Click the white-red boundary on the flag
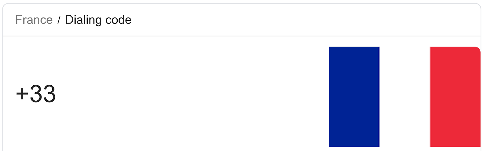Screen dimensions: 484x151 pyautogui.click(x=430, y=96)
